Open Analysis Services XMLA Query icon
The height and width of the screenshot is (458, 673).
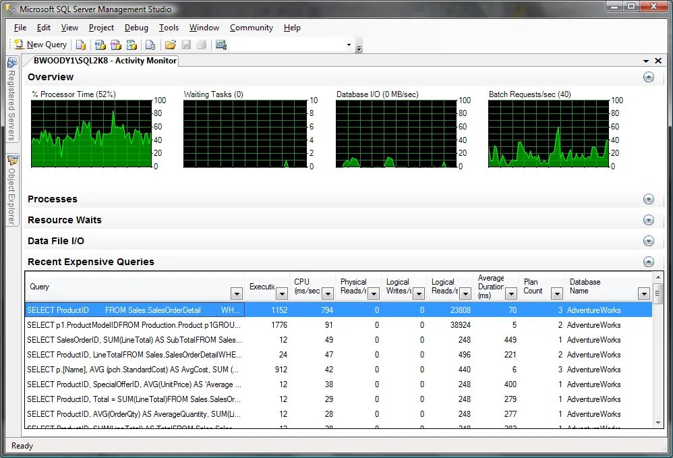tap(131, 45)
